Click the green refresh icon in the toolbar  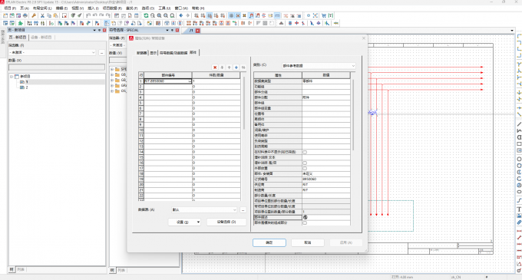[x=146, y=15]
